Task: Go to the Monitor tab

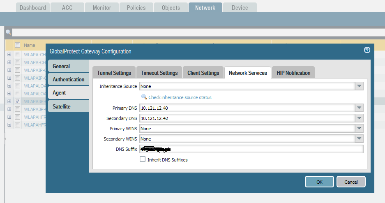Action: pyautogui.click(x=102, y=8)
